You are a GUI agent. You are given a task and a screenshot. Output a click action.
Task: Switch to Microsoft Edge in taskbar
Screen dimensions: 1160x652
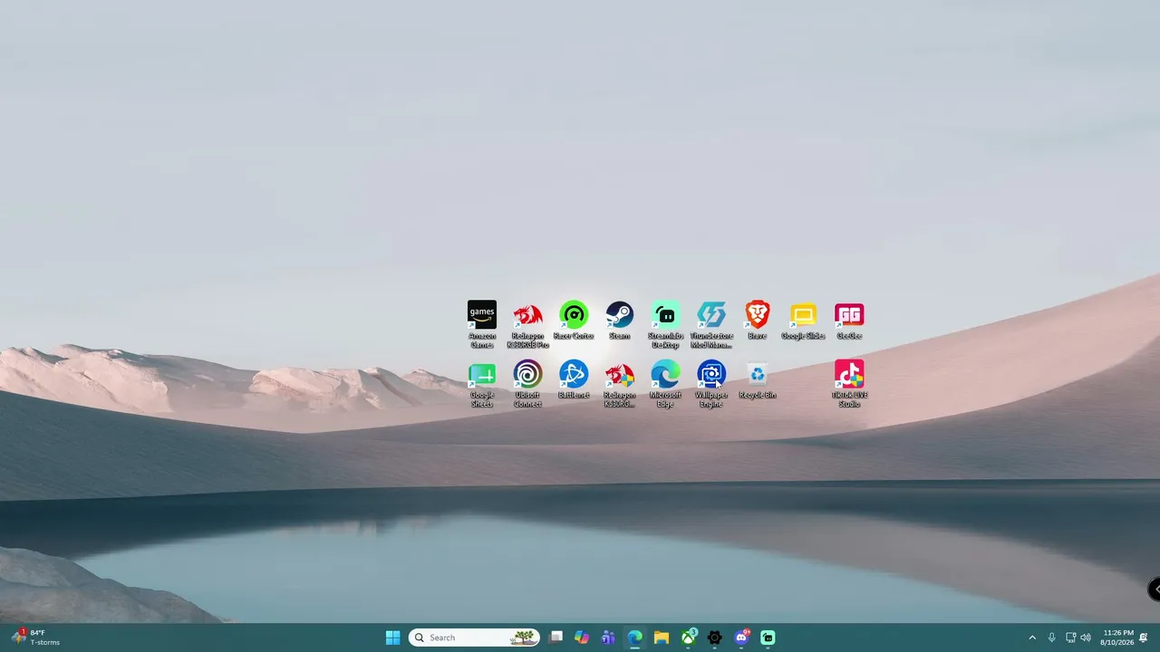(635, 638)
